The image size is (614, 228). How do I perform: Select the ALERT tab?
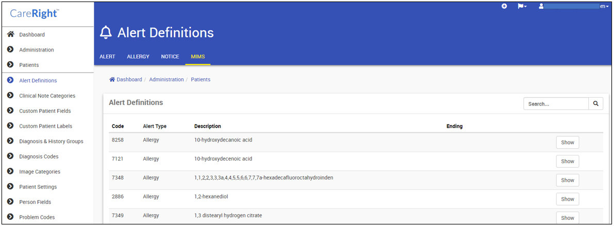tap(107, 57)
